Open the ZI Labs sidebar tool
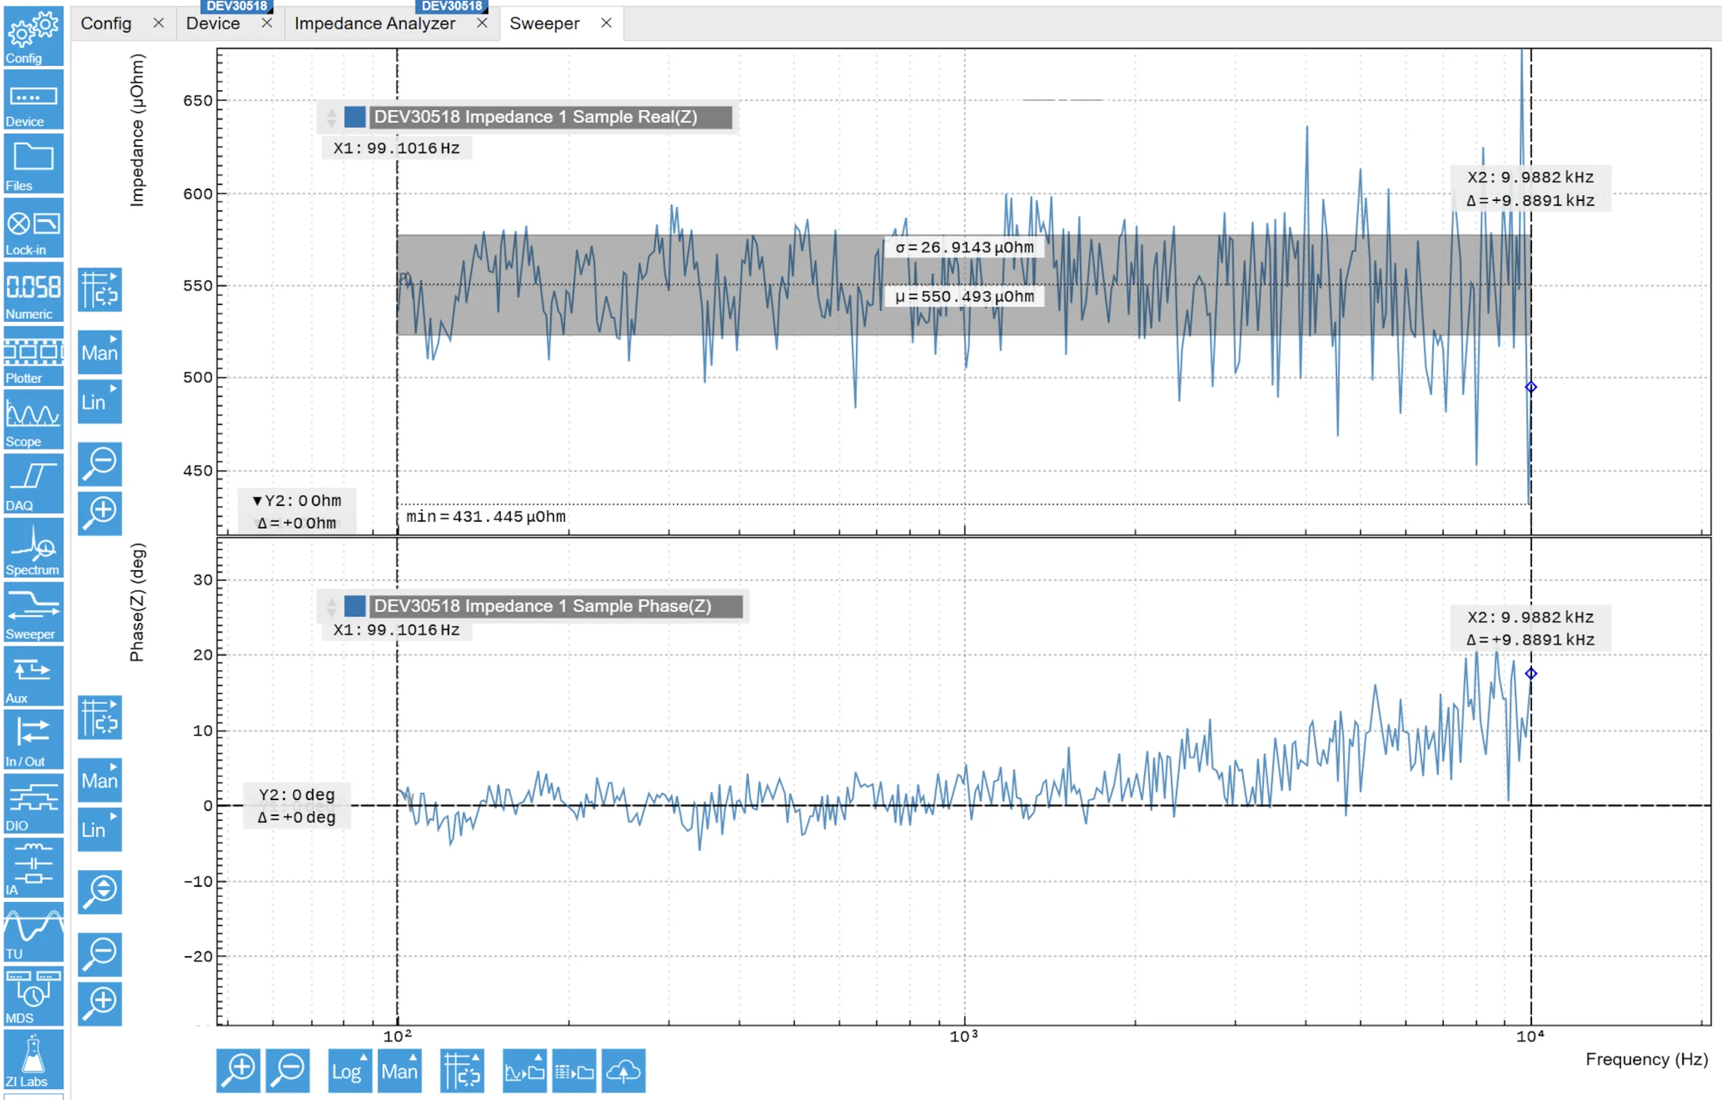1722x1100 pixels. (33, 1060)
